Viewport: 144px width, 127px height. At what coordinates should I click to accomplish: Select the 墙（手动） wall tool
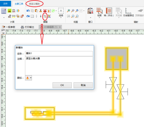click(109, 12)
